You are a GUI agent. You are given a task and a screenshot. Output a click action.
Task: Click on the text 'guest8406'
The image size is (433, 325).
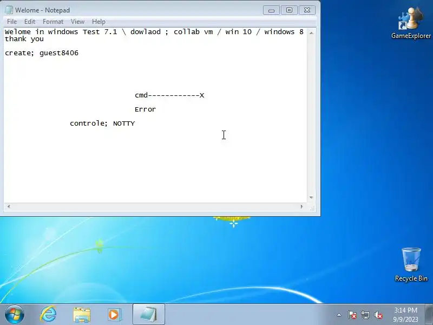pos(59,53)
